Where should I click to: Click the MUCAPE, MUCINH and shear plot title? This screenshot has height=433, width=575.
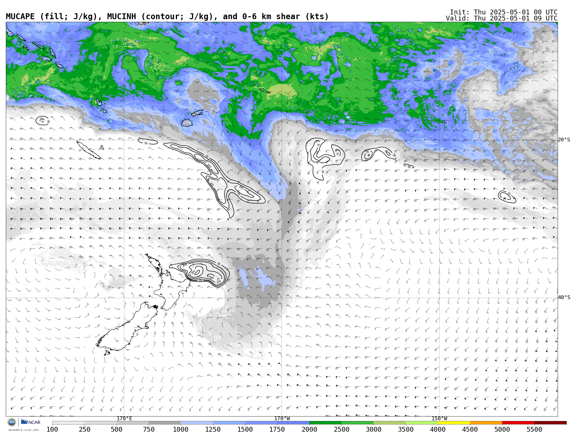click(167, 17)
